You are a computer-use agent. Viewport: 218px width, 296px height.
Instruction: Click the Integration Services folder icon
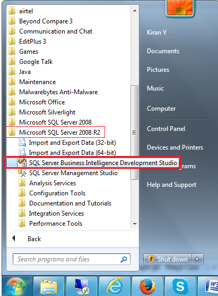tap(22, 213)
